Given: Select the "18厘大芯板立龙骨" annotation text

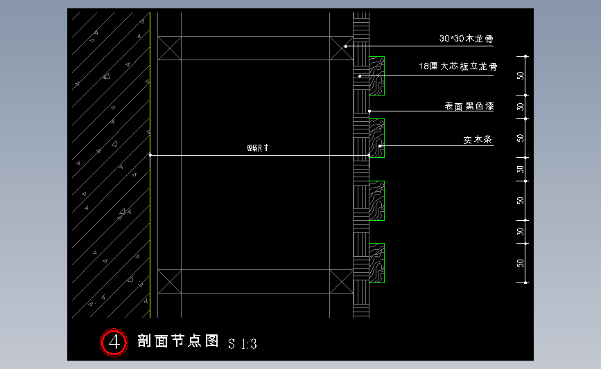Looking at the screenshot, I should coord(458,66).
